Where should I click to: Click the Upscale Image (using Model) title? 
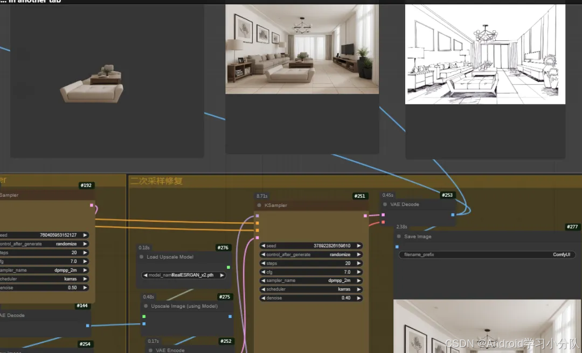pos(184,306)
